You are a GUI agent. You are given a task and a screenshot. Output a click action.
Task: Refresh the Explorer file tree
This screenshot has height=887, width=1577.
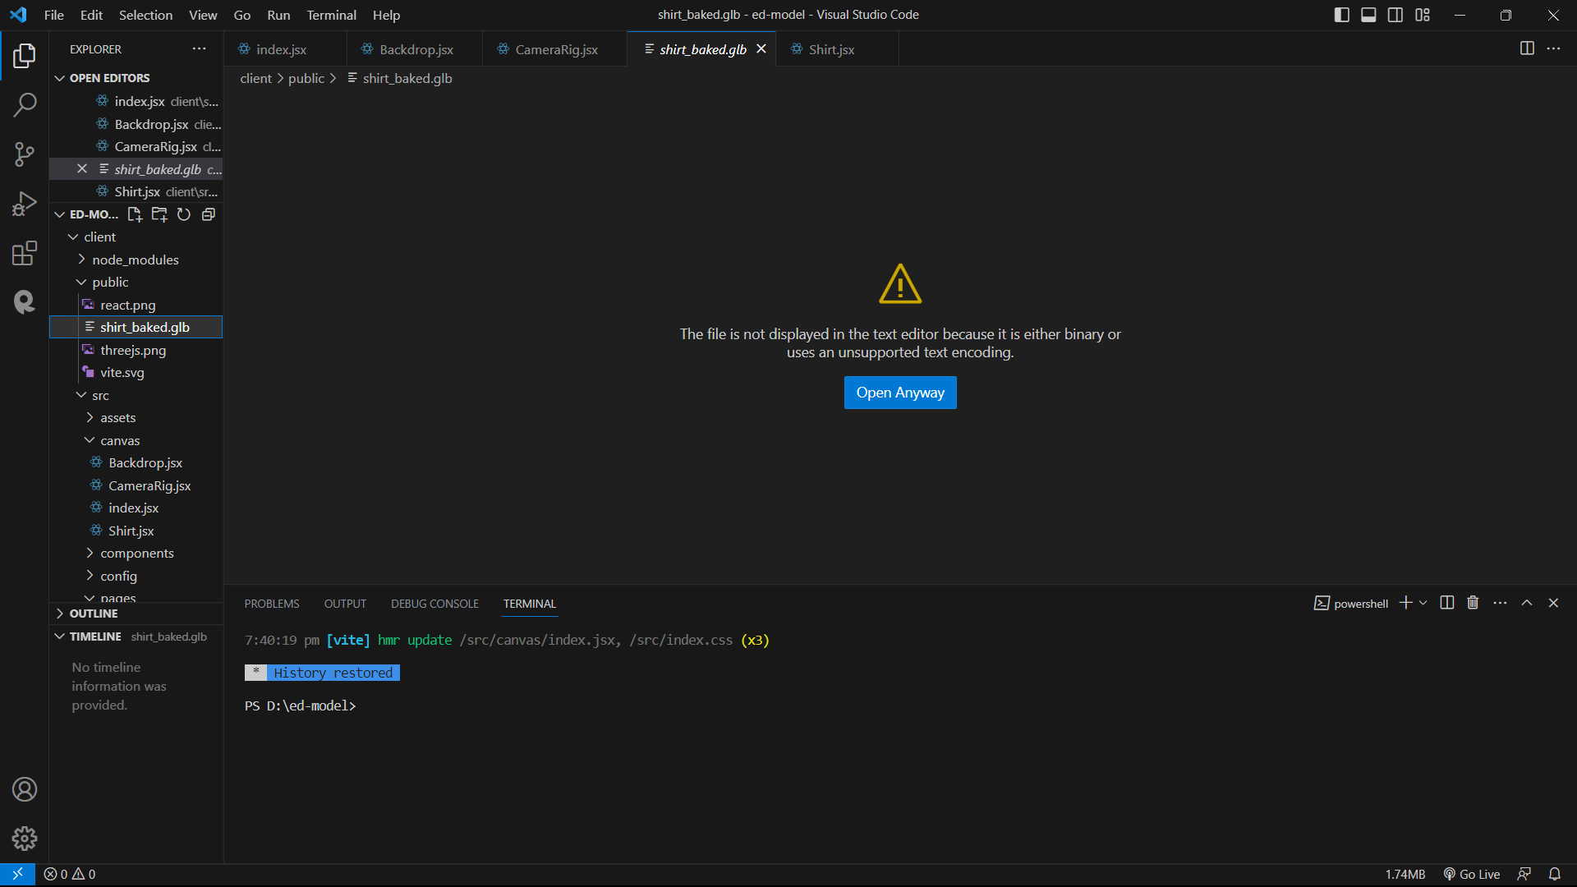(183, 214)
